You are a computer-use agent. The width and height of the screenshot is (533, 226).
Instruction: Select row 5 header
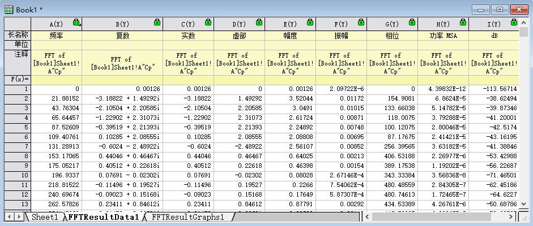[17, 127]
